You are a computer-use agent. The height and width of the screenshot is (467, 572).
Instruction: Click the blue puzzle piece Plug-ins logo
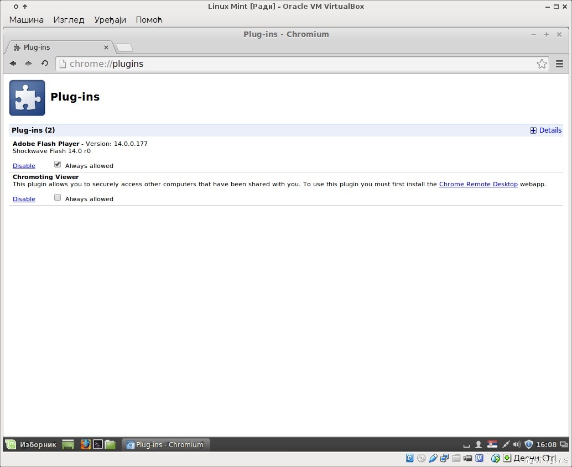point(27,98)
